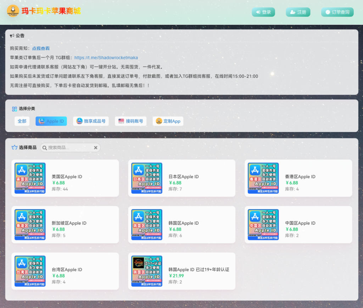The height and width of the screenshot is (308, 363).
Task: Click the 韩国Apple ID 已过19+年龄认证 title
Action: coord(199,270)
